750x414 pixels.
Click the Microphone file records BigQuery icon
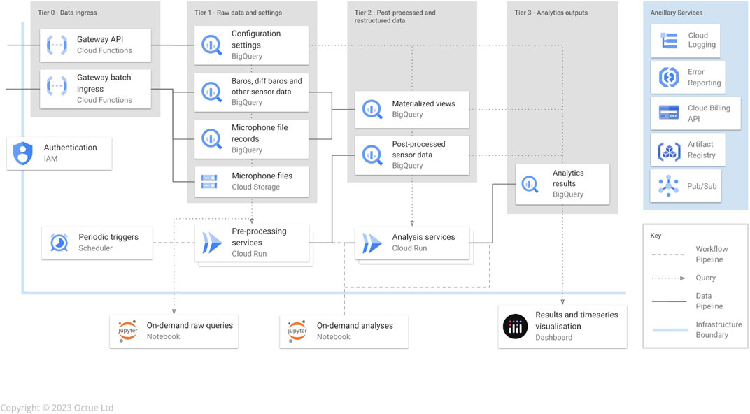(x=211, y=139)
